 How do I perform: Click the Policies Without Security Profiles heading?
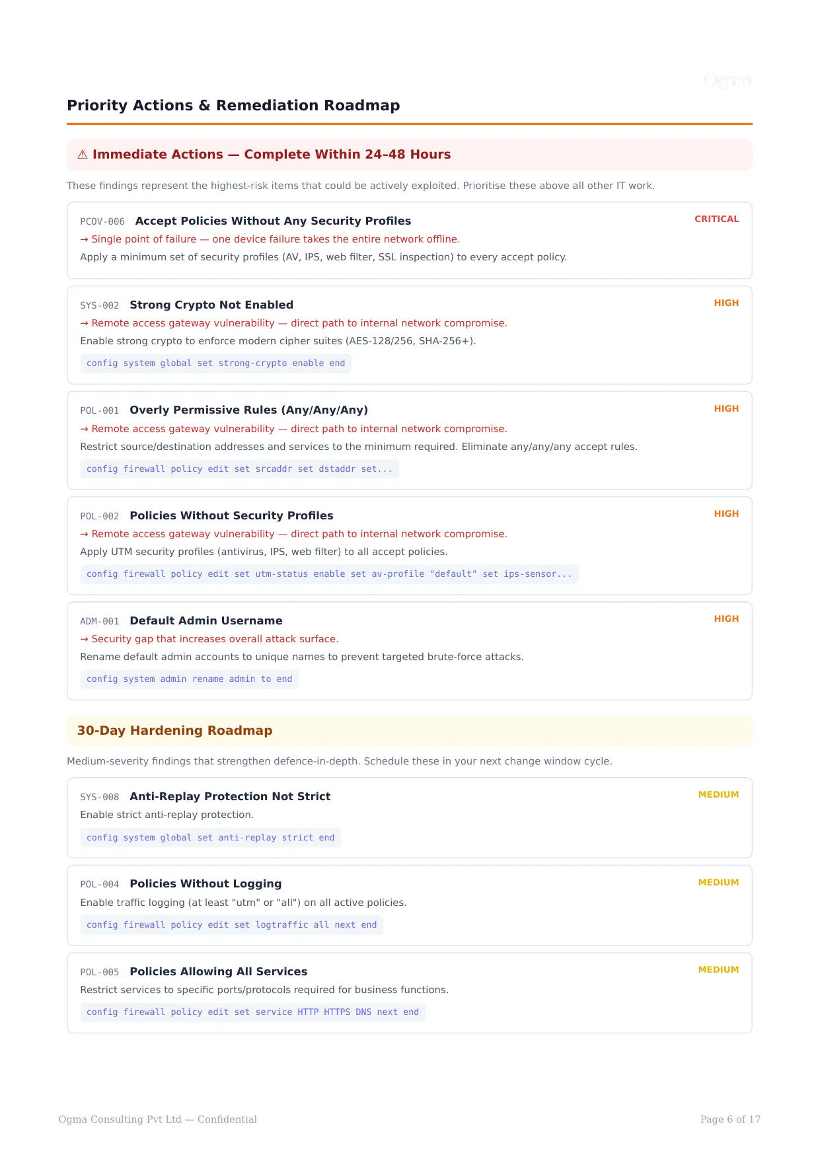[231, 515]
